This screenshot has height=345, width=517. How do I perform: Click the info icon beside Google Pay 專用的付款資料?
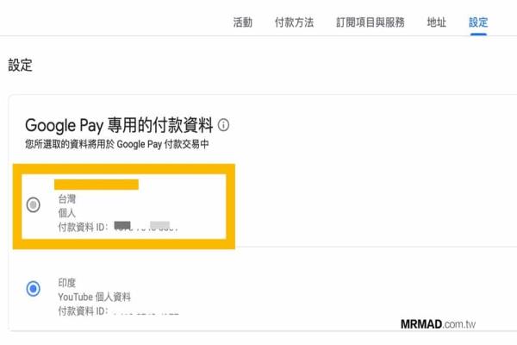click(x=223, y=125)
